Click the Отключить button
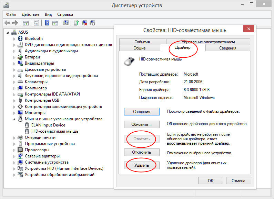This screenshot has width=274, height=199. [x=142, y=152]
